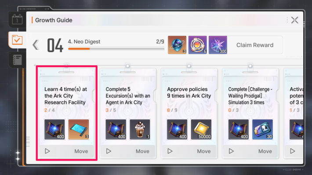Click the blue ticket reward icon labeled 30
312x175 pixels.
coord(262,129)
